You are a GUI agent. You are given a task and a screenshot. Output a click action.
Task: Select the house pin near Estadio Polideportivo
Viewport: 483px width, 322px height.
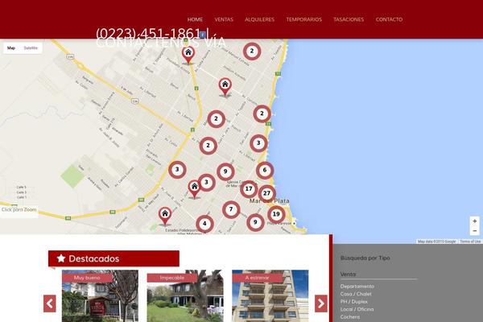pyautogui.click(x=165, y=216)
